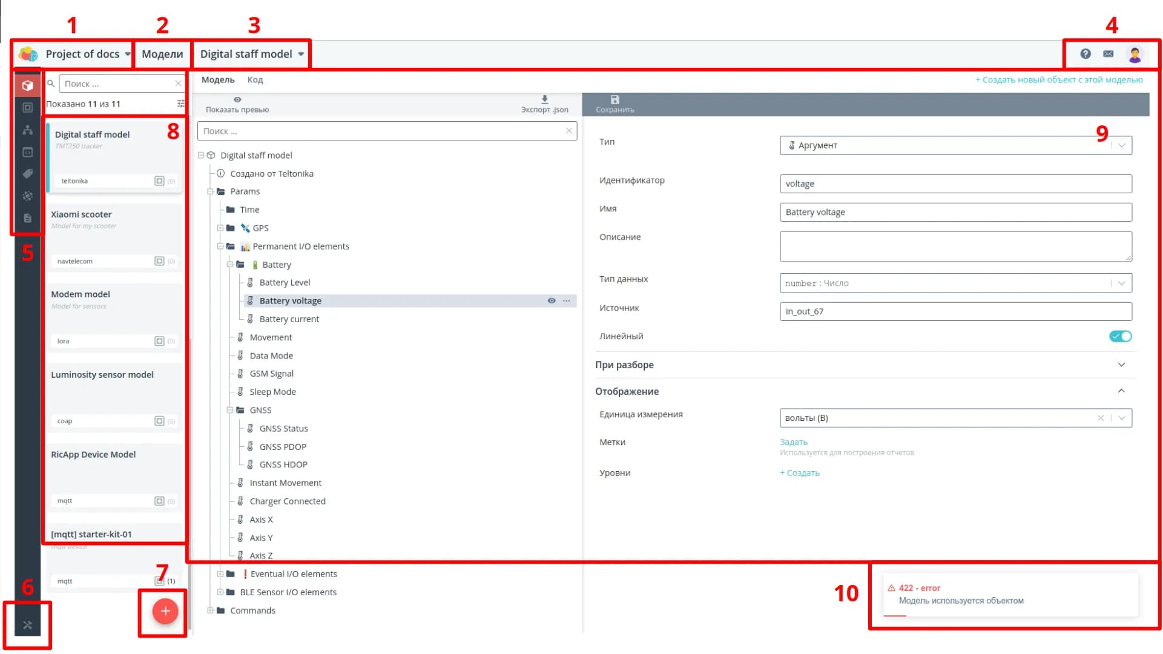Click the filter icon beside the shown count

(180, 104)
